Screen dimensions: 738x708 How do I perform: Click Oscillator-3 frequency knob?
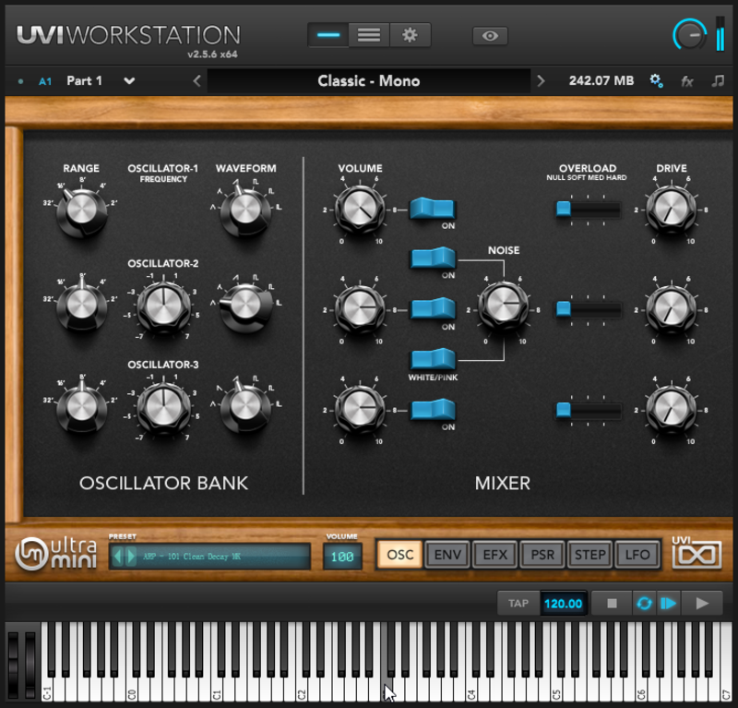pyautogui.click(x=163, y=407)
